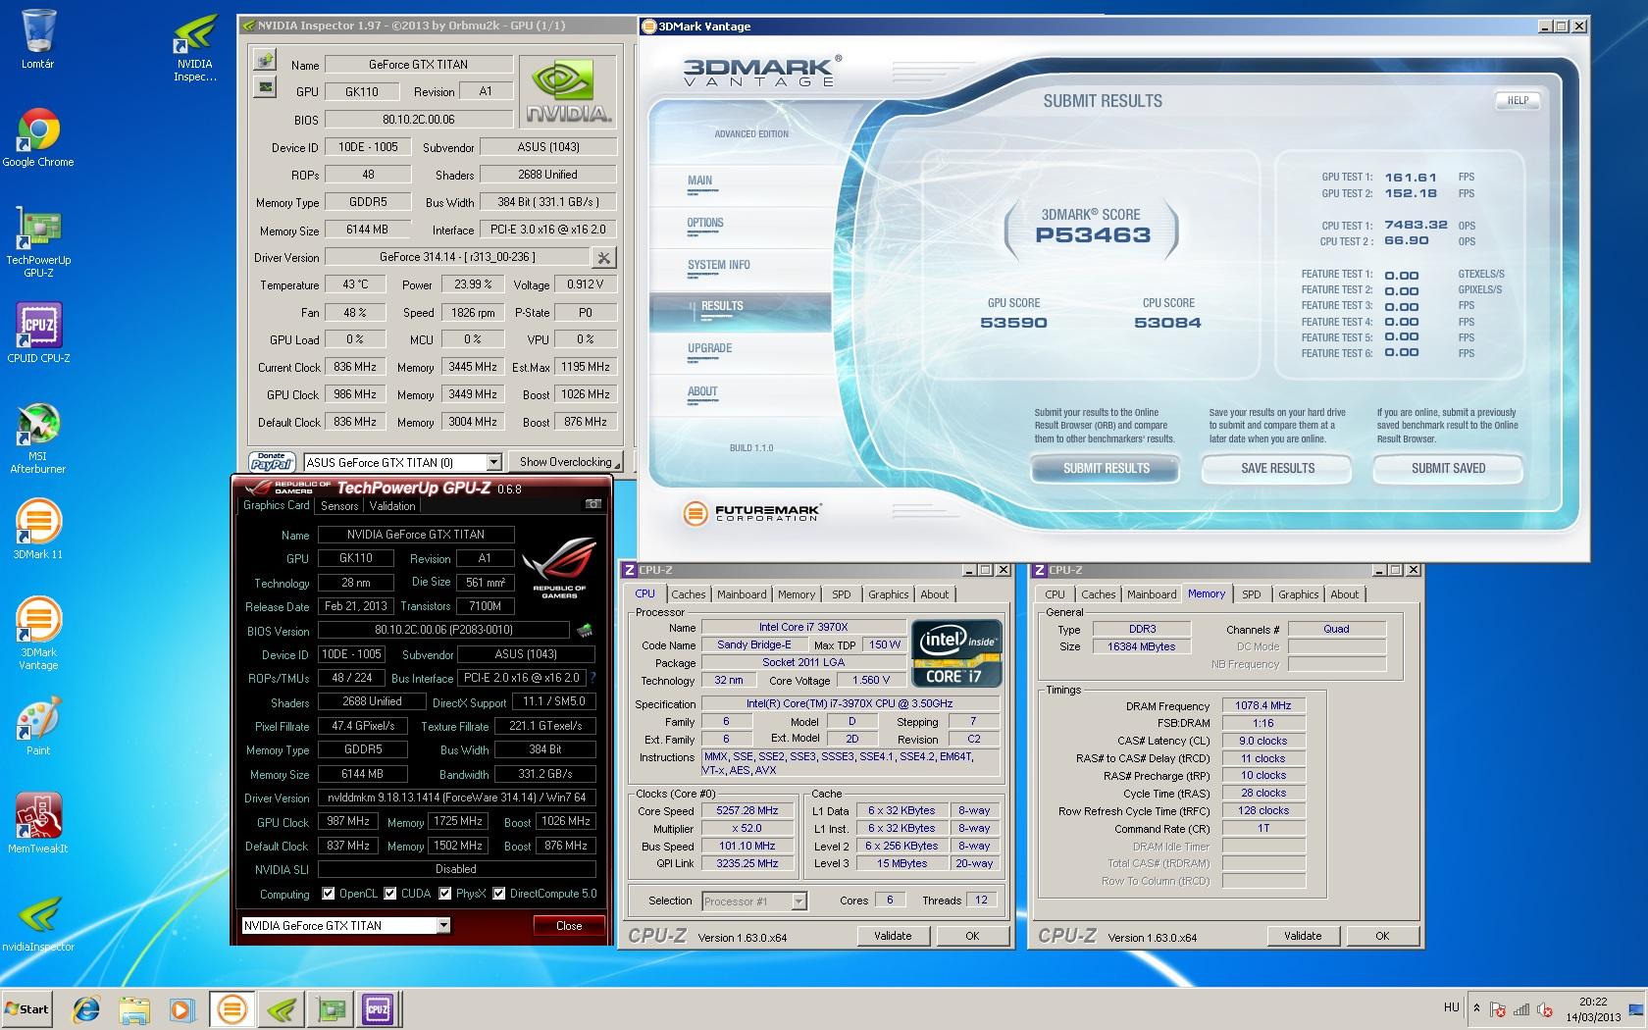
Task: Open the Lomtár recycle bin desktop icon
Action: tap(37, 39)
